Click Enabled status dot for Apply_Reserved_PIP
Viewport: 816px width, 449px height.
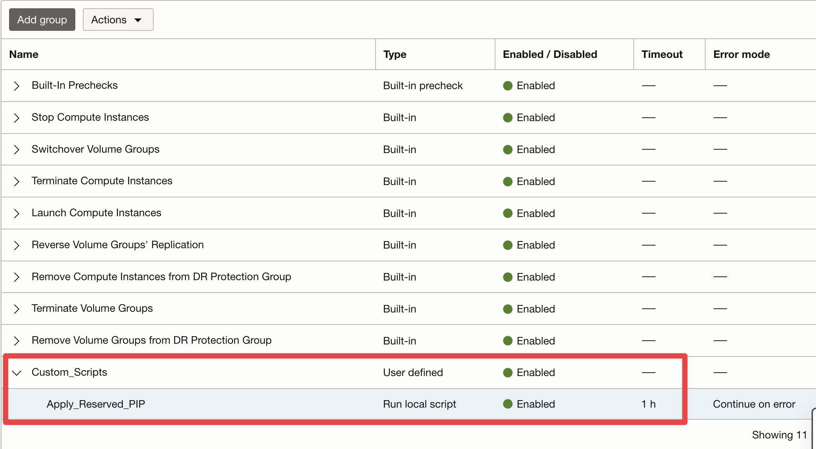click(507, 404)
